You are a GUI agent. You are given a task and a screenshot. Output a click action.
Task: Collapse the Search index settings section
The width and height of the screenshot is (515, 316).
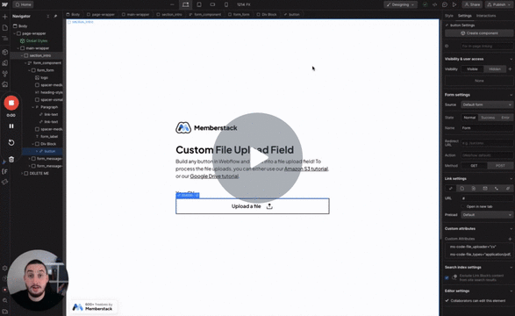tap(511, 268)
